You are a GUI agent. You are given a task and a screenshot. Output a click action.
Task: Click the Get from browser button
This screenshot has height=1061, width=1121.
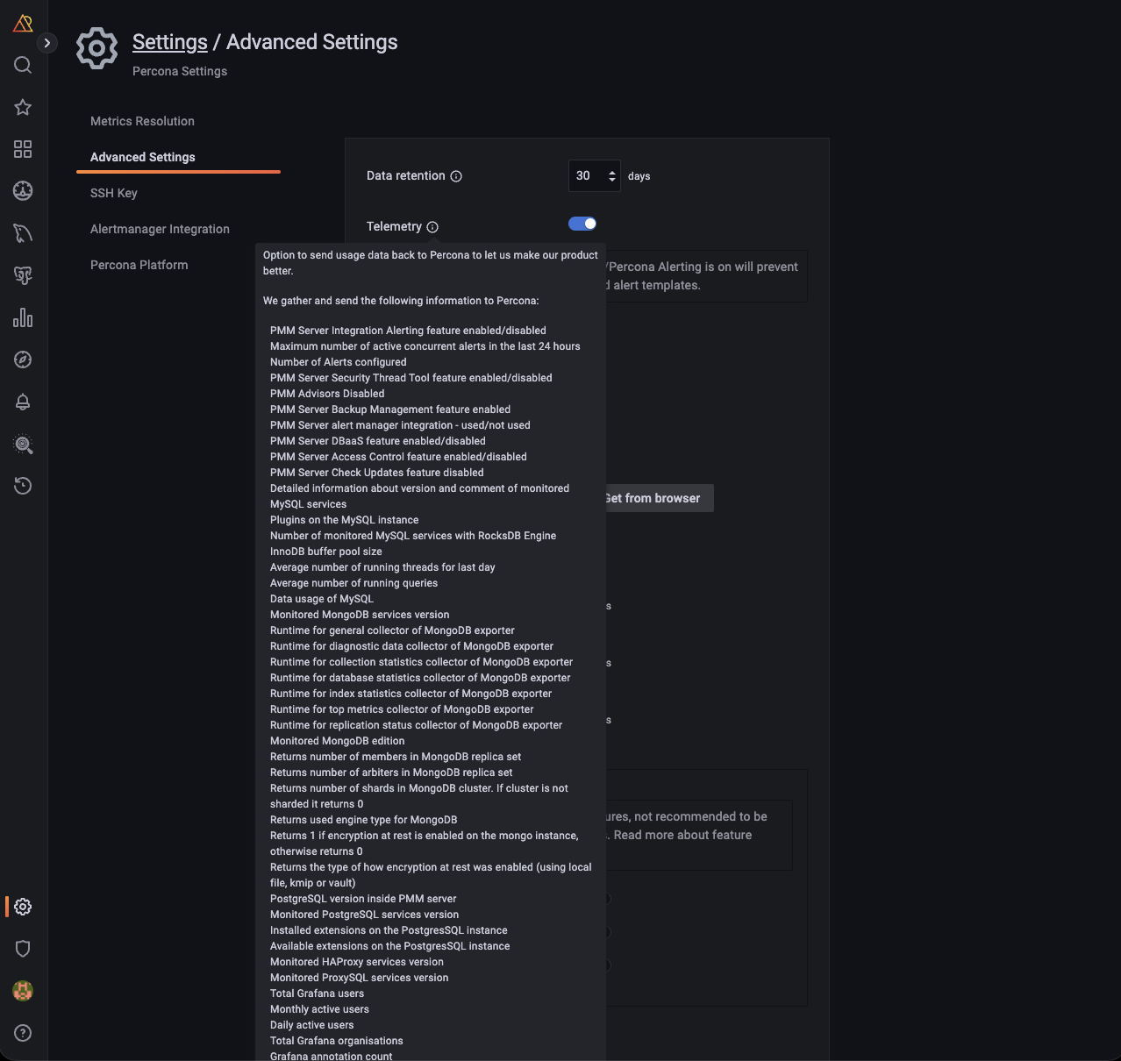pyautogui.click(x=659, y=498)
